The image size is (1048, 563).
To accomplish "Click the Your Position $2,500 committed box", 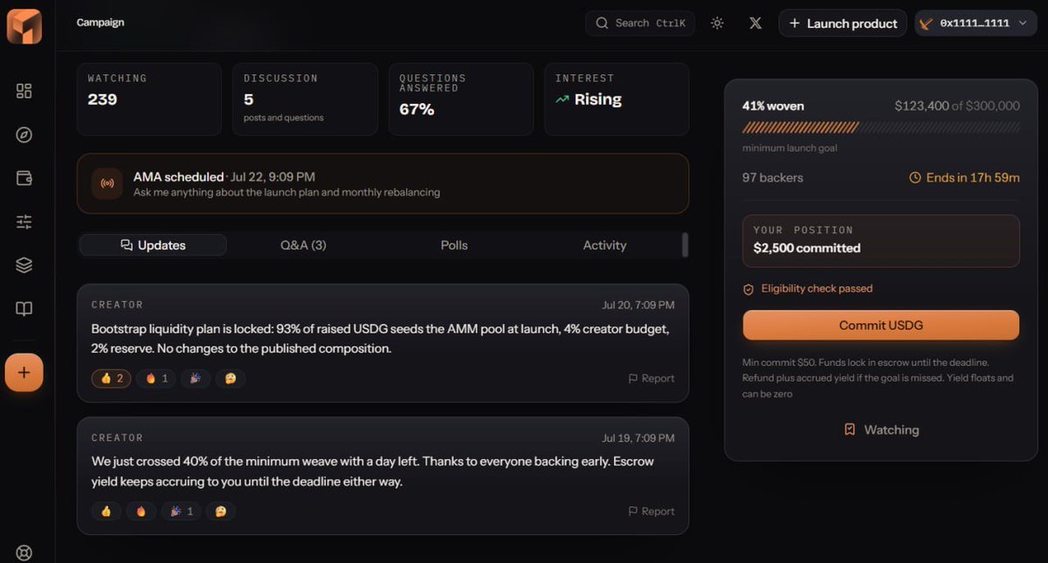I will tap(881, 240).
